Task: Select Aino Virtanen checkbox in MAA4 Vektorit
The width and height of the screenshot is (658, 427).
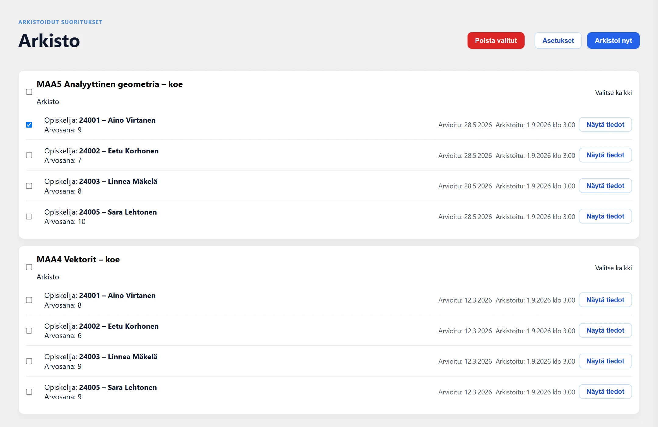Action: pos(29,300)
